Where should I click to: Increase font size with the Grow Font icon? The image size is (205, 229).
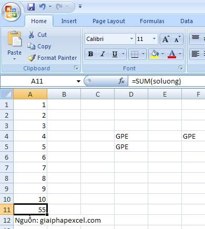(166, 39)
